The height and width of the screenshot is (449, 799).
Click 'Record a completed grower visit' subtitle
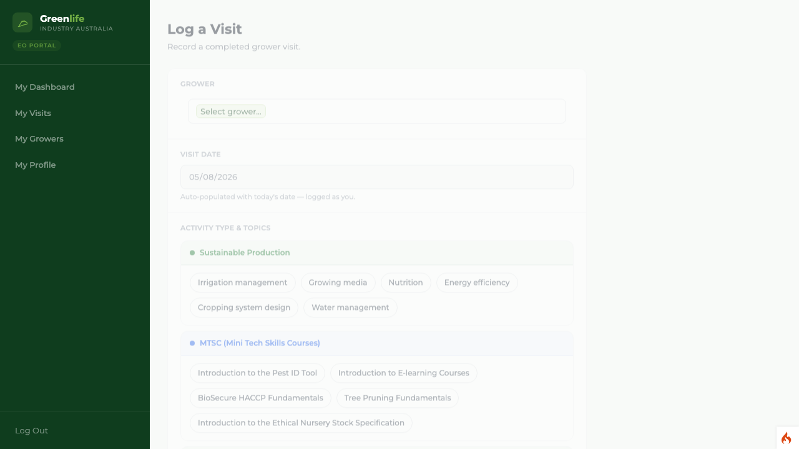tap(234, 47)
